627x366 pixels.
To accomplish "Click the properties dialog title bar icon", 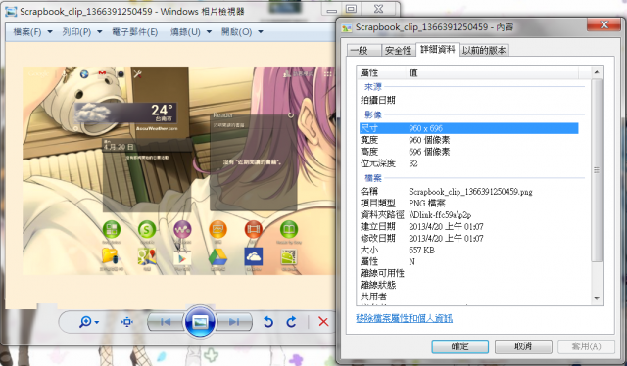I will pyautogui.click(x=346, y=27).
